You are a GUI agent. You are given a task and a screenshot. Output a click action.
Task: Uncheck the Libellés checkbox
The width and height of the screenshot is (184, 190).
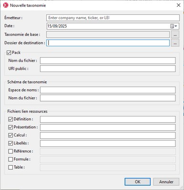tap(10, 143)
